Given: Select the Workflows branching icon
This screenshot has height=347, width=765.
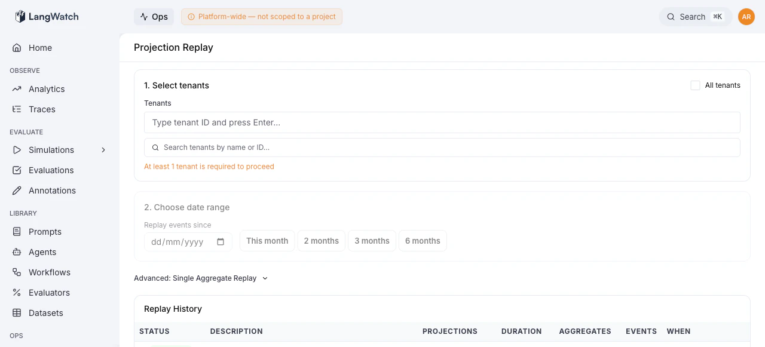Looking at the screenshot, I should point(17,272).
